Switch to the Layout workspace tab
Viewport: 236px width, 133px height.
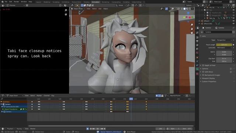pyautogui.click(x=38, y=2)
